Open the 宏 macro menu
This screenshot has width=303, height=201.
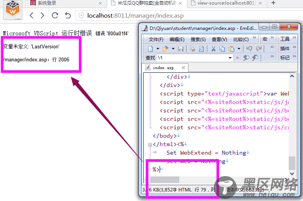[265, 39]
